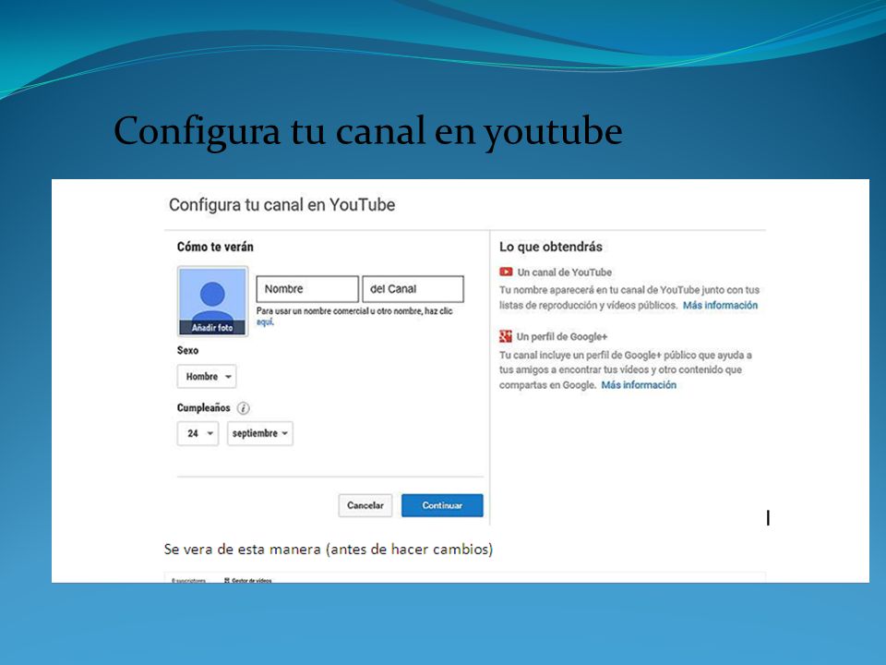Image resolution: width=886 pixels, height=665 pixels.
Task: Click the 'Sexo' label
Action: (187, 350)
